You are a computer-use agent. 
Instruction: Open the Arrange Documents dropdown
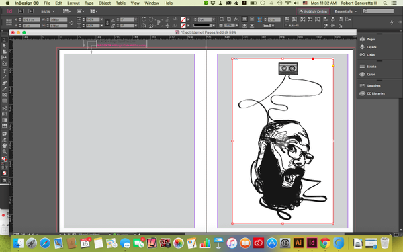93,11
